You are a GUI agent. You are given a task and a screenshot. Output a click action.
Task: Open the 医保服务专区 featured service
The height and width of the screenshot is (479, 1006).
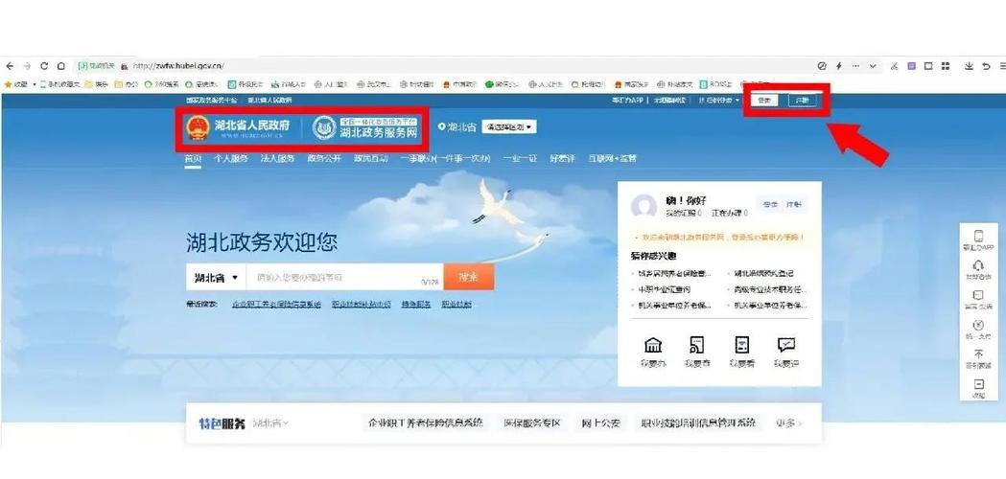pyautogui.click(x=532, y=423)
